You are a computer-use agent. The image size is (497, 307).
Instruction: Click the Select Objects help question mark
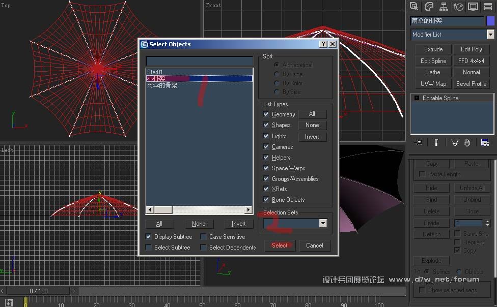click(323, 44)
